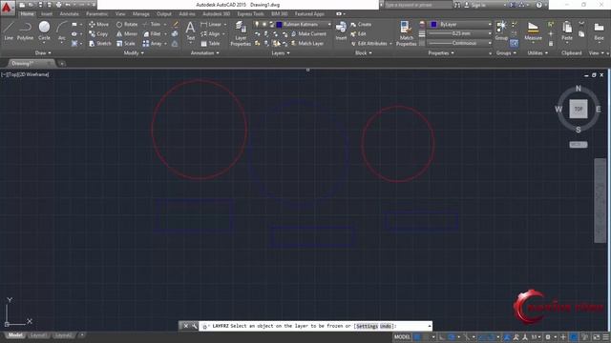This screenshot has height=343, width=611.
Task: Click the Insert block icon
Action: 341,31
